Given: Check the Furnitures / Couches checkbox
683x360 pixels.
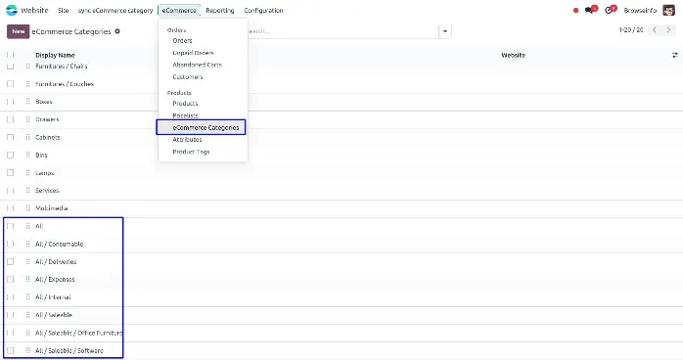Looking at the screenshot, I should point(11,84).
